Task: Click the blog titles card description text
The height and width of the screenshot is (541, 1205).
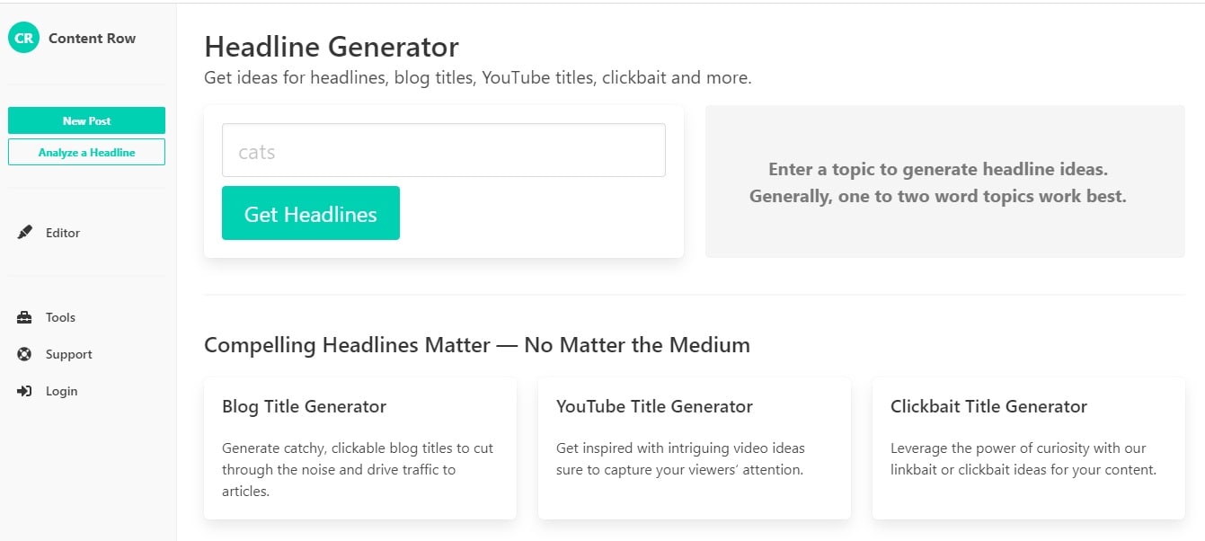Action: (358, 469)
